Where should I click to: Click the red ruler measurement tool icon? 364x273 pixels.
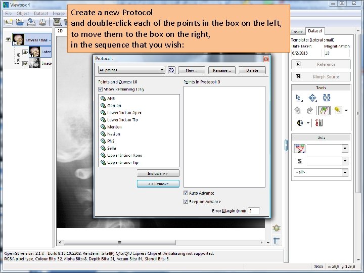click(319, 123)
